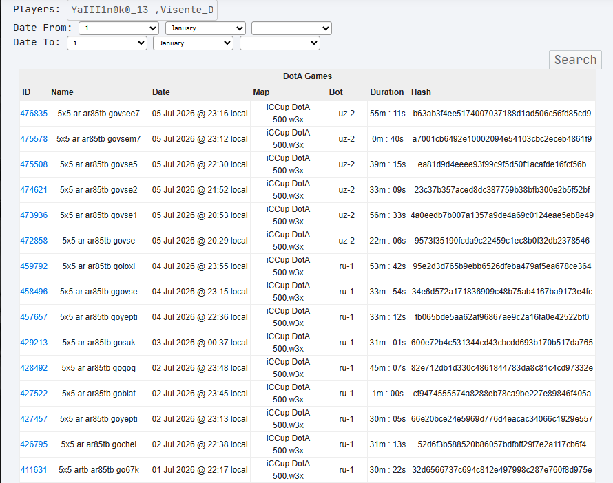613x483 pixels.
Task: Click date '01 Jul 2026 @ 22:17 local'
Action: pyautogui.click(x=200, y=470)
